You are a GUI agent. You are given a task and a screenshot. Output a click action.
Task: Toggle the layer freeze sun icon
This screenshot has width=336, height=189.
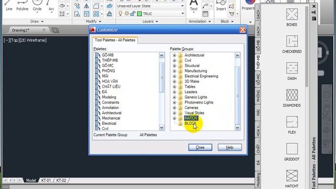click(127, 14)
